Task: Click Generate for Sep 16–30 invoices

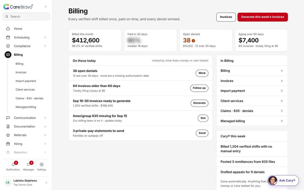Action: coord(199,103)
